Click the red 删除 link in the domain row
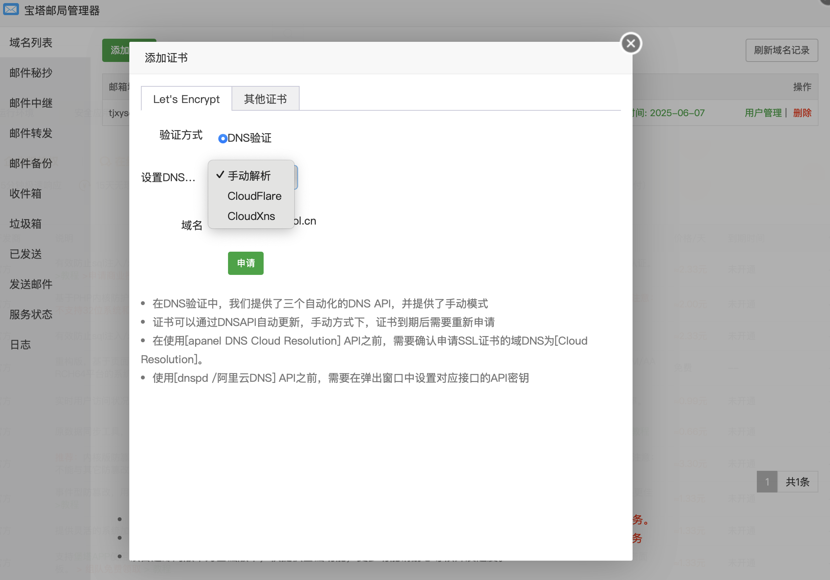Screen dimensions: 830x580 (802, 113)
